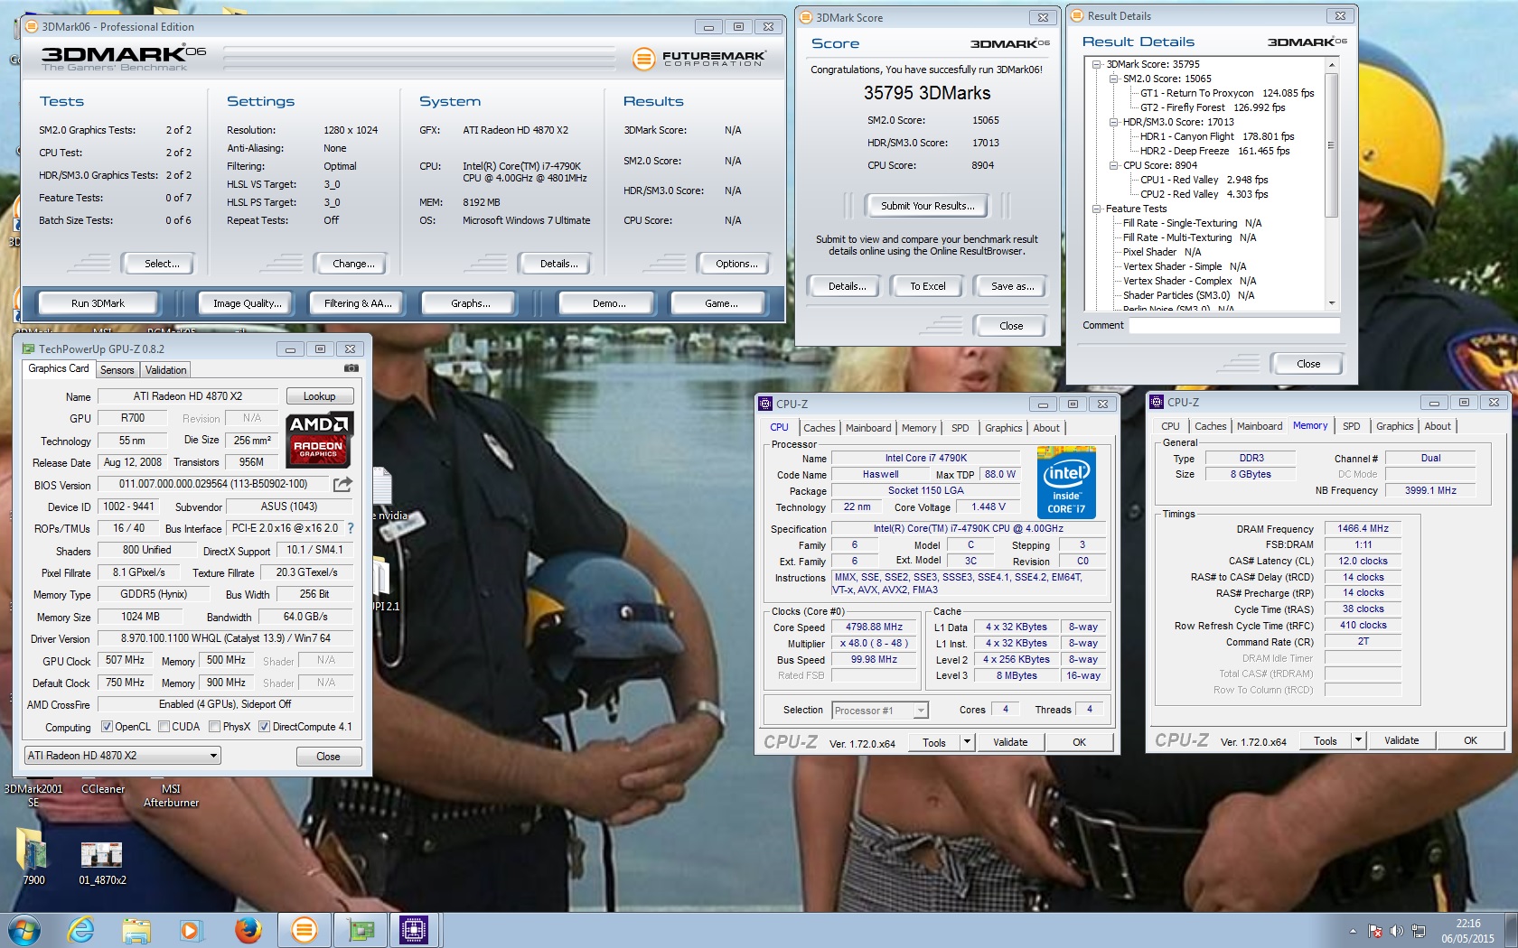Screen dimensions: 1518x948
Task: Click Change button under Settings
Action: (353, 264)
